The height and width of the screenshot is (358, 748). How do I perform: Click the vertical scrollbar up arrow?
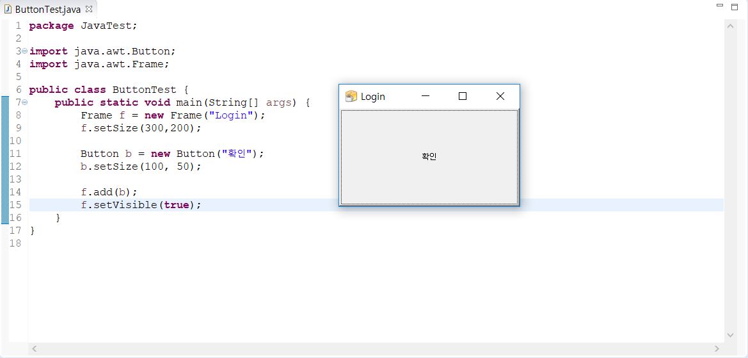point(730,26)
